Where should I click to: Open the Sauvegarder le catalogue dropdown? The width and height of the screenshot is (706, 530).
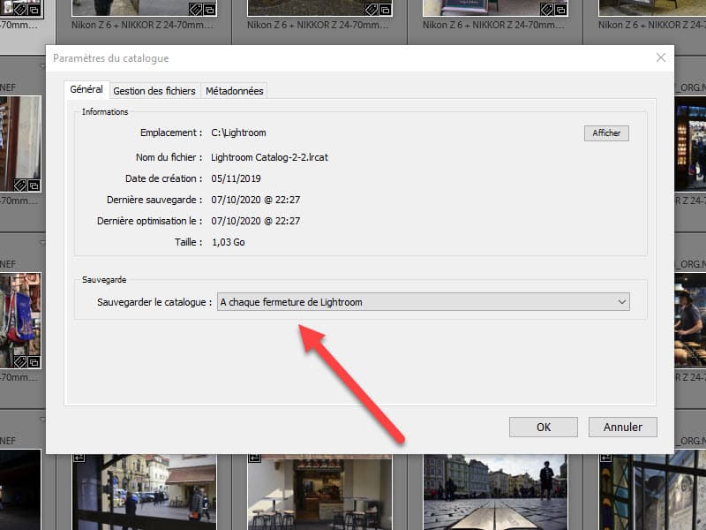click(x=424, y=302)
